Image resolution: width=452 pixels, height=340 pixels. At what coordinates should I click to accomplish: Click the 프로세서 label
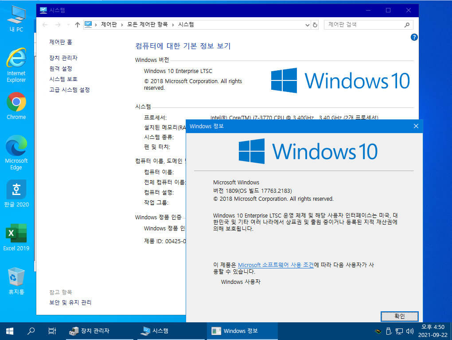coord(156,118)
